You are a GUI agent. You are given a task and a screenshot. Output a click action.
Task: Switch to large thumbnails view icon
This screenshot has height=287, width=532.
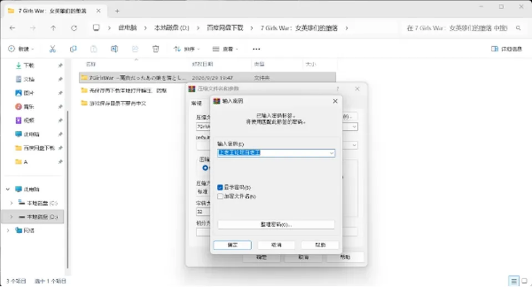[524, 281]
